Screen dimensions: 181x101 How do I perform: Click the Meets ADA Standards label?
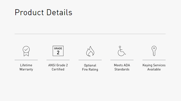click(x=122, y=67)
